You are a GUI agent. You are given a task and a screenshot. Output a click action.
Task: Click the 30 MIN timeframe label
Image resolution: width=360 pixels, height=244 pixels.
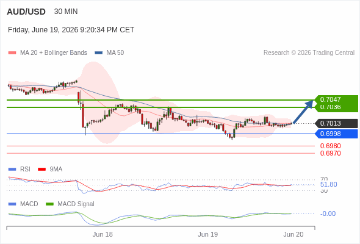click(x=66, y=12)
